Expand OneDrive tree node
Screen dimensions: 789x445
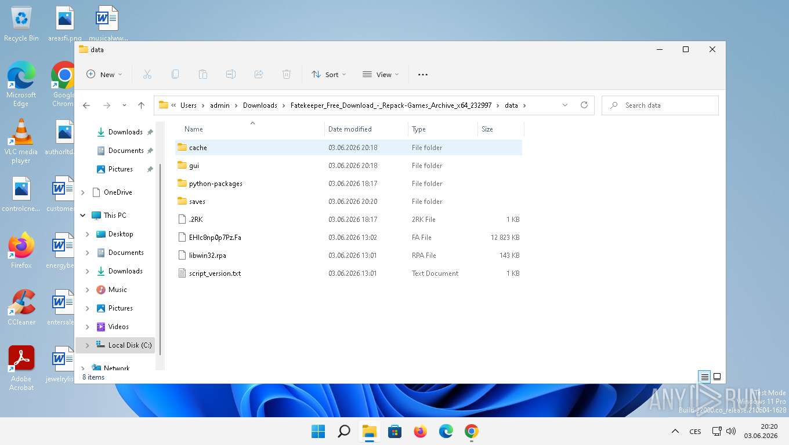[x=83, y=192]
